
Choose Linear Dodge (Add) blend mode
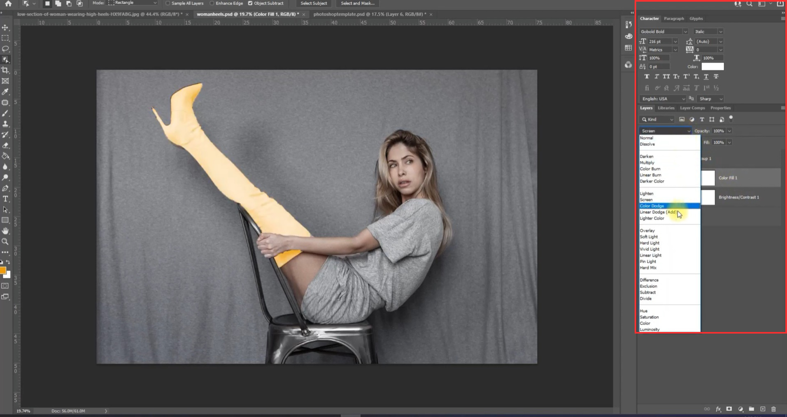[x=658, y=212]
